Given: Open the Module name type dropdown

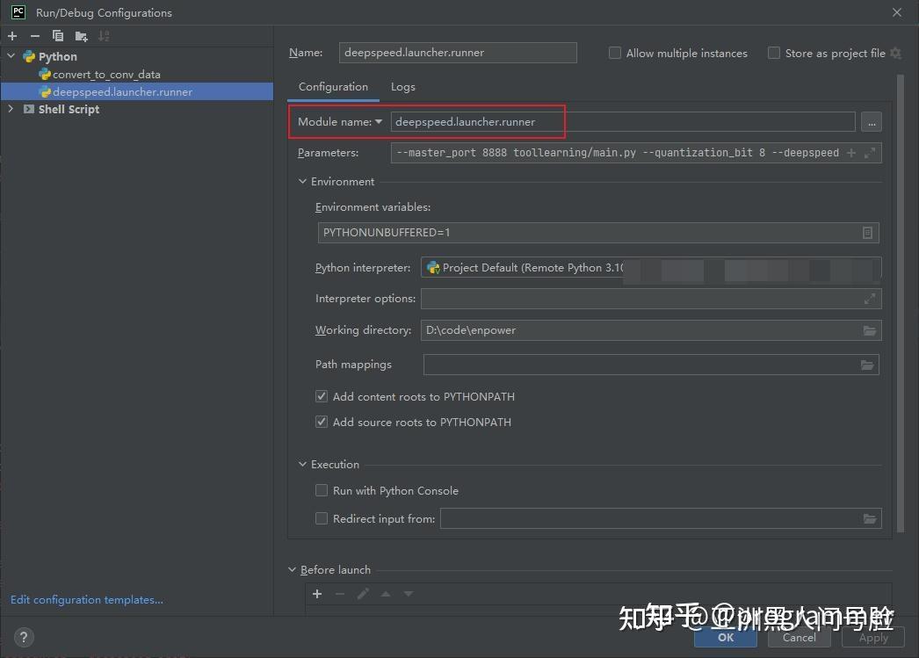Looking at the screenshot, I should pos(380,121).
